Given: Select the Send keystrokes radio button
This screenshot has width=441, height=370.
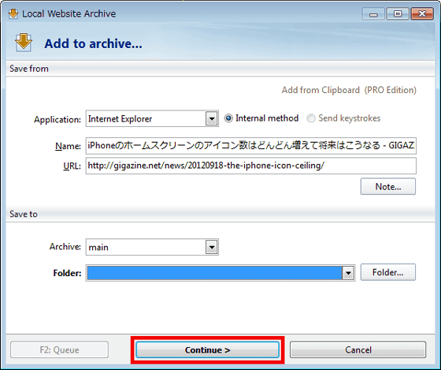Looking at the screenshot, I should 311,118.
